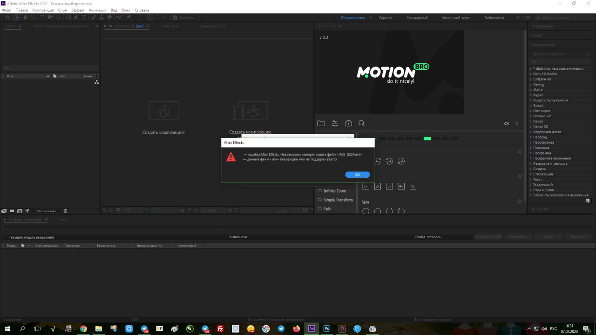Click the Motion Bro search magnifier icon
The width and height of the screenshot is (596, 335).
click(x=362, y=123)
